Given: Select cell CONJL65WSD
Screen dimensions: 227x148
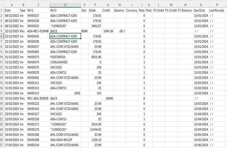Looking at the screenshot, I should [65, 62].
